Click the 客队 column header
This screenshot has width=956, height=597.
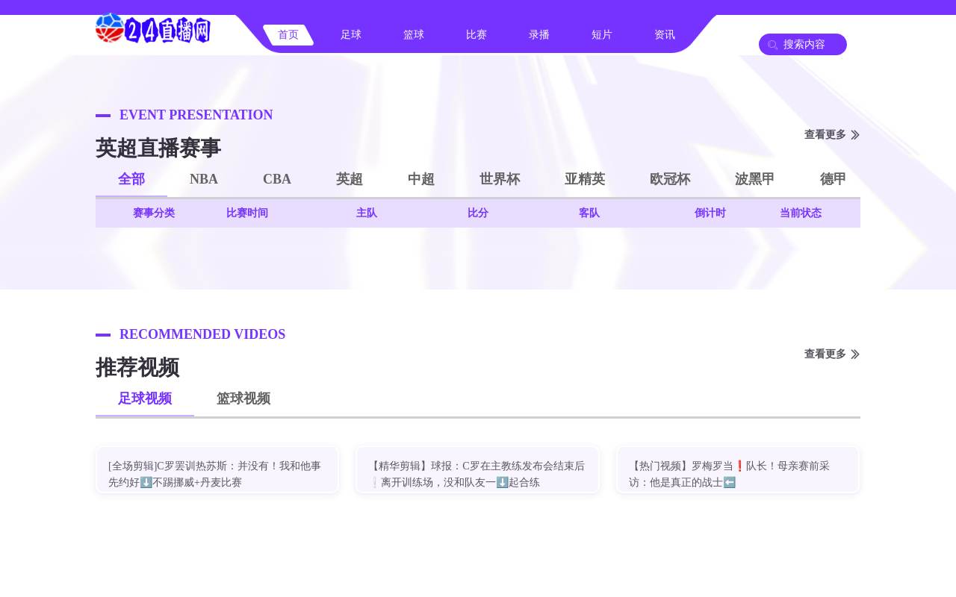click(589, 213)
